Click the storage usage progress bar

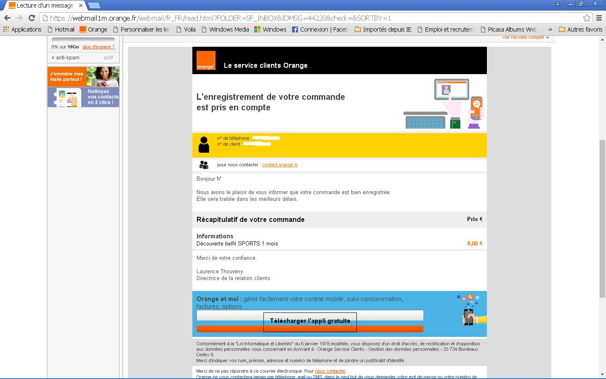[x=83, y=40]
